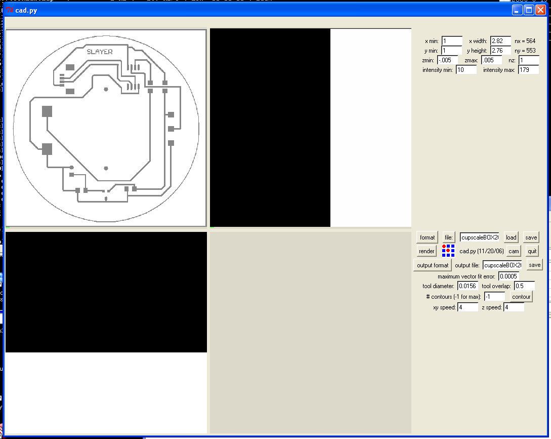Maximize the cad.py window
The height and width of the screenshot is (439, 551).
click(x=529, y=10)
